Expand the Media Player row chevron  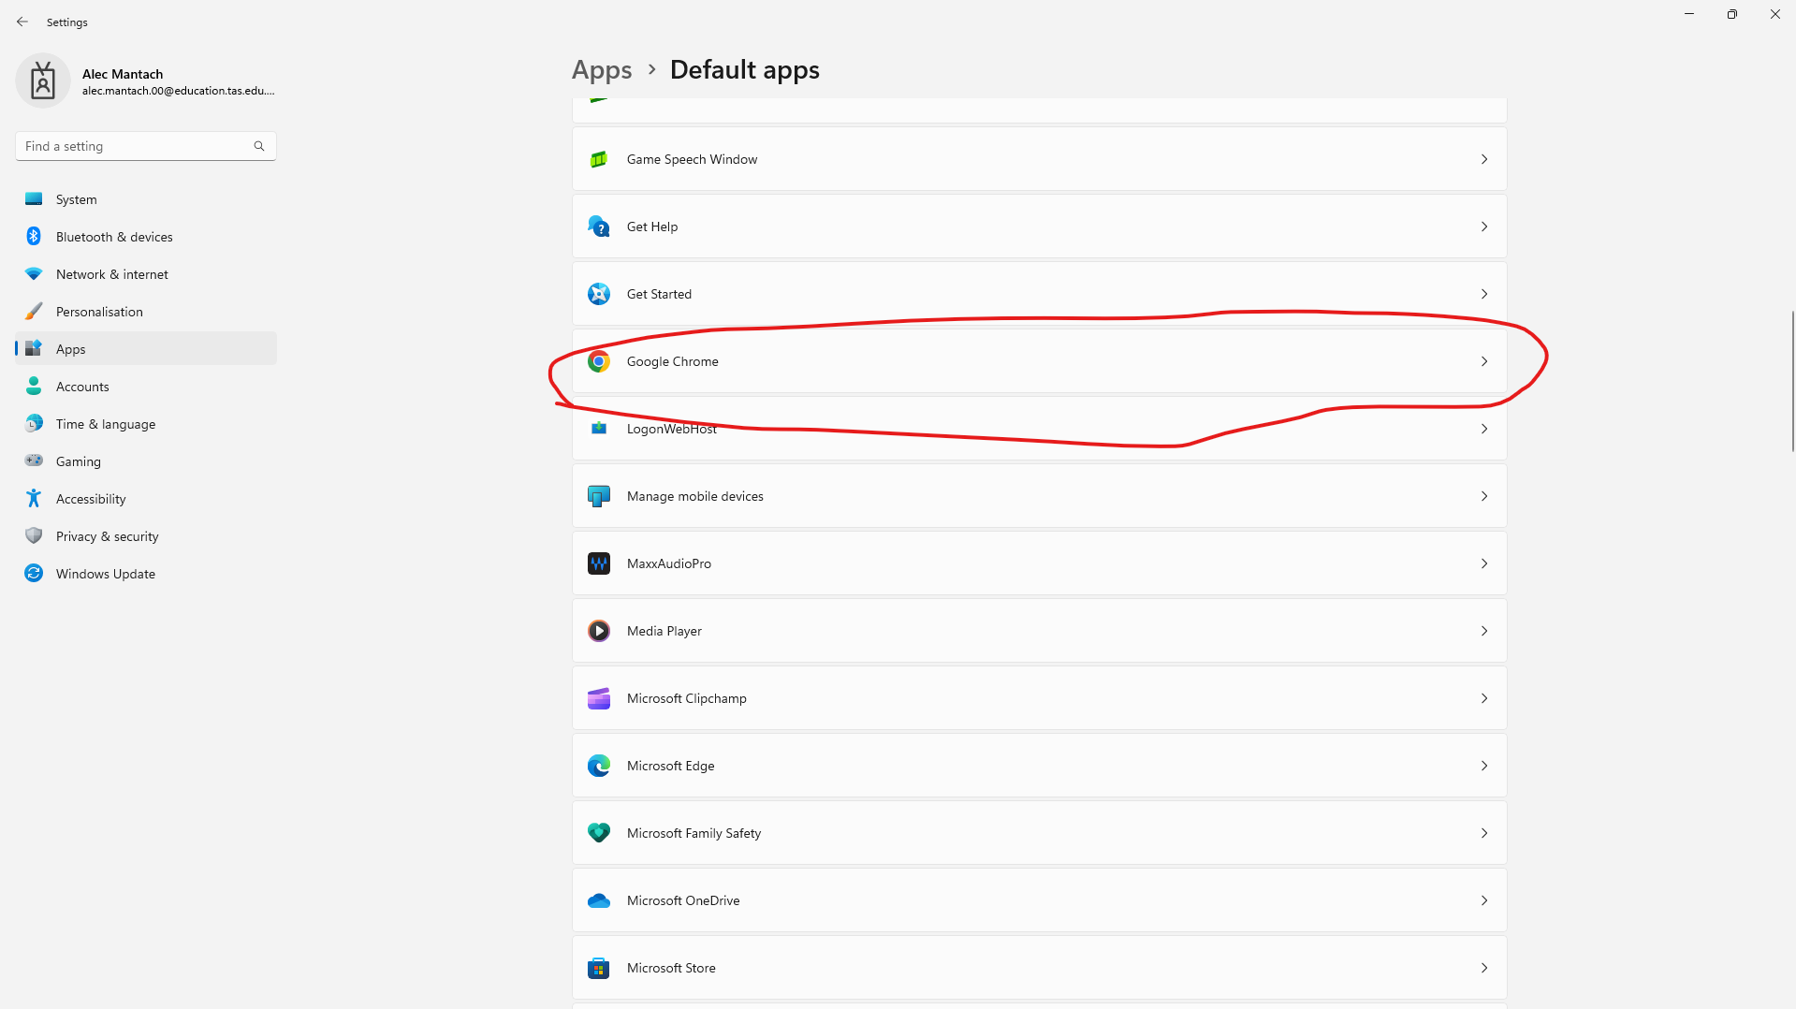pos(1484,631)
